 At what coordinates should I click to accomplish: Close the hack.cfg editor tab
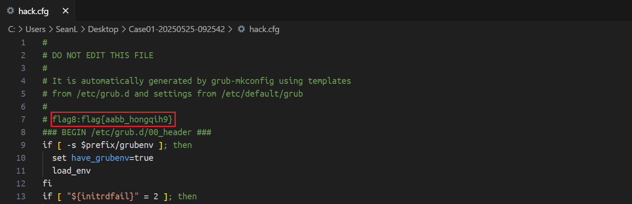[x=66, y=11]
